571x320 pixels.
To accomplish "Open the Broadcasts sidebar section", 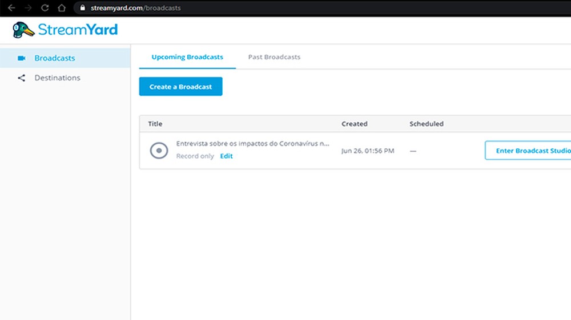I will click(x=55, y=58).
